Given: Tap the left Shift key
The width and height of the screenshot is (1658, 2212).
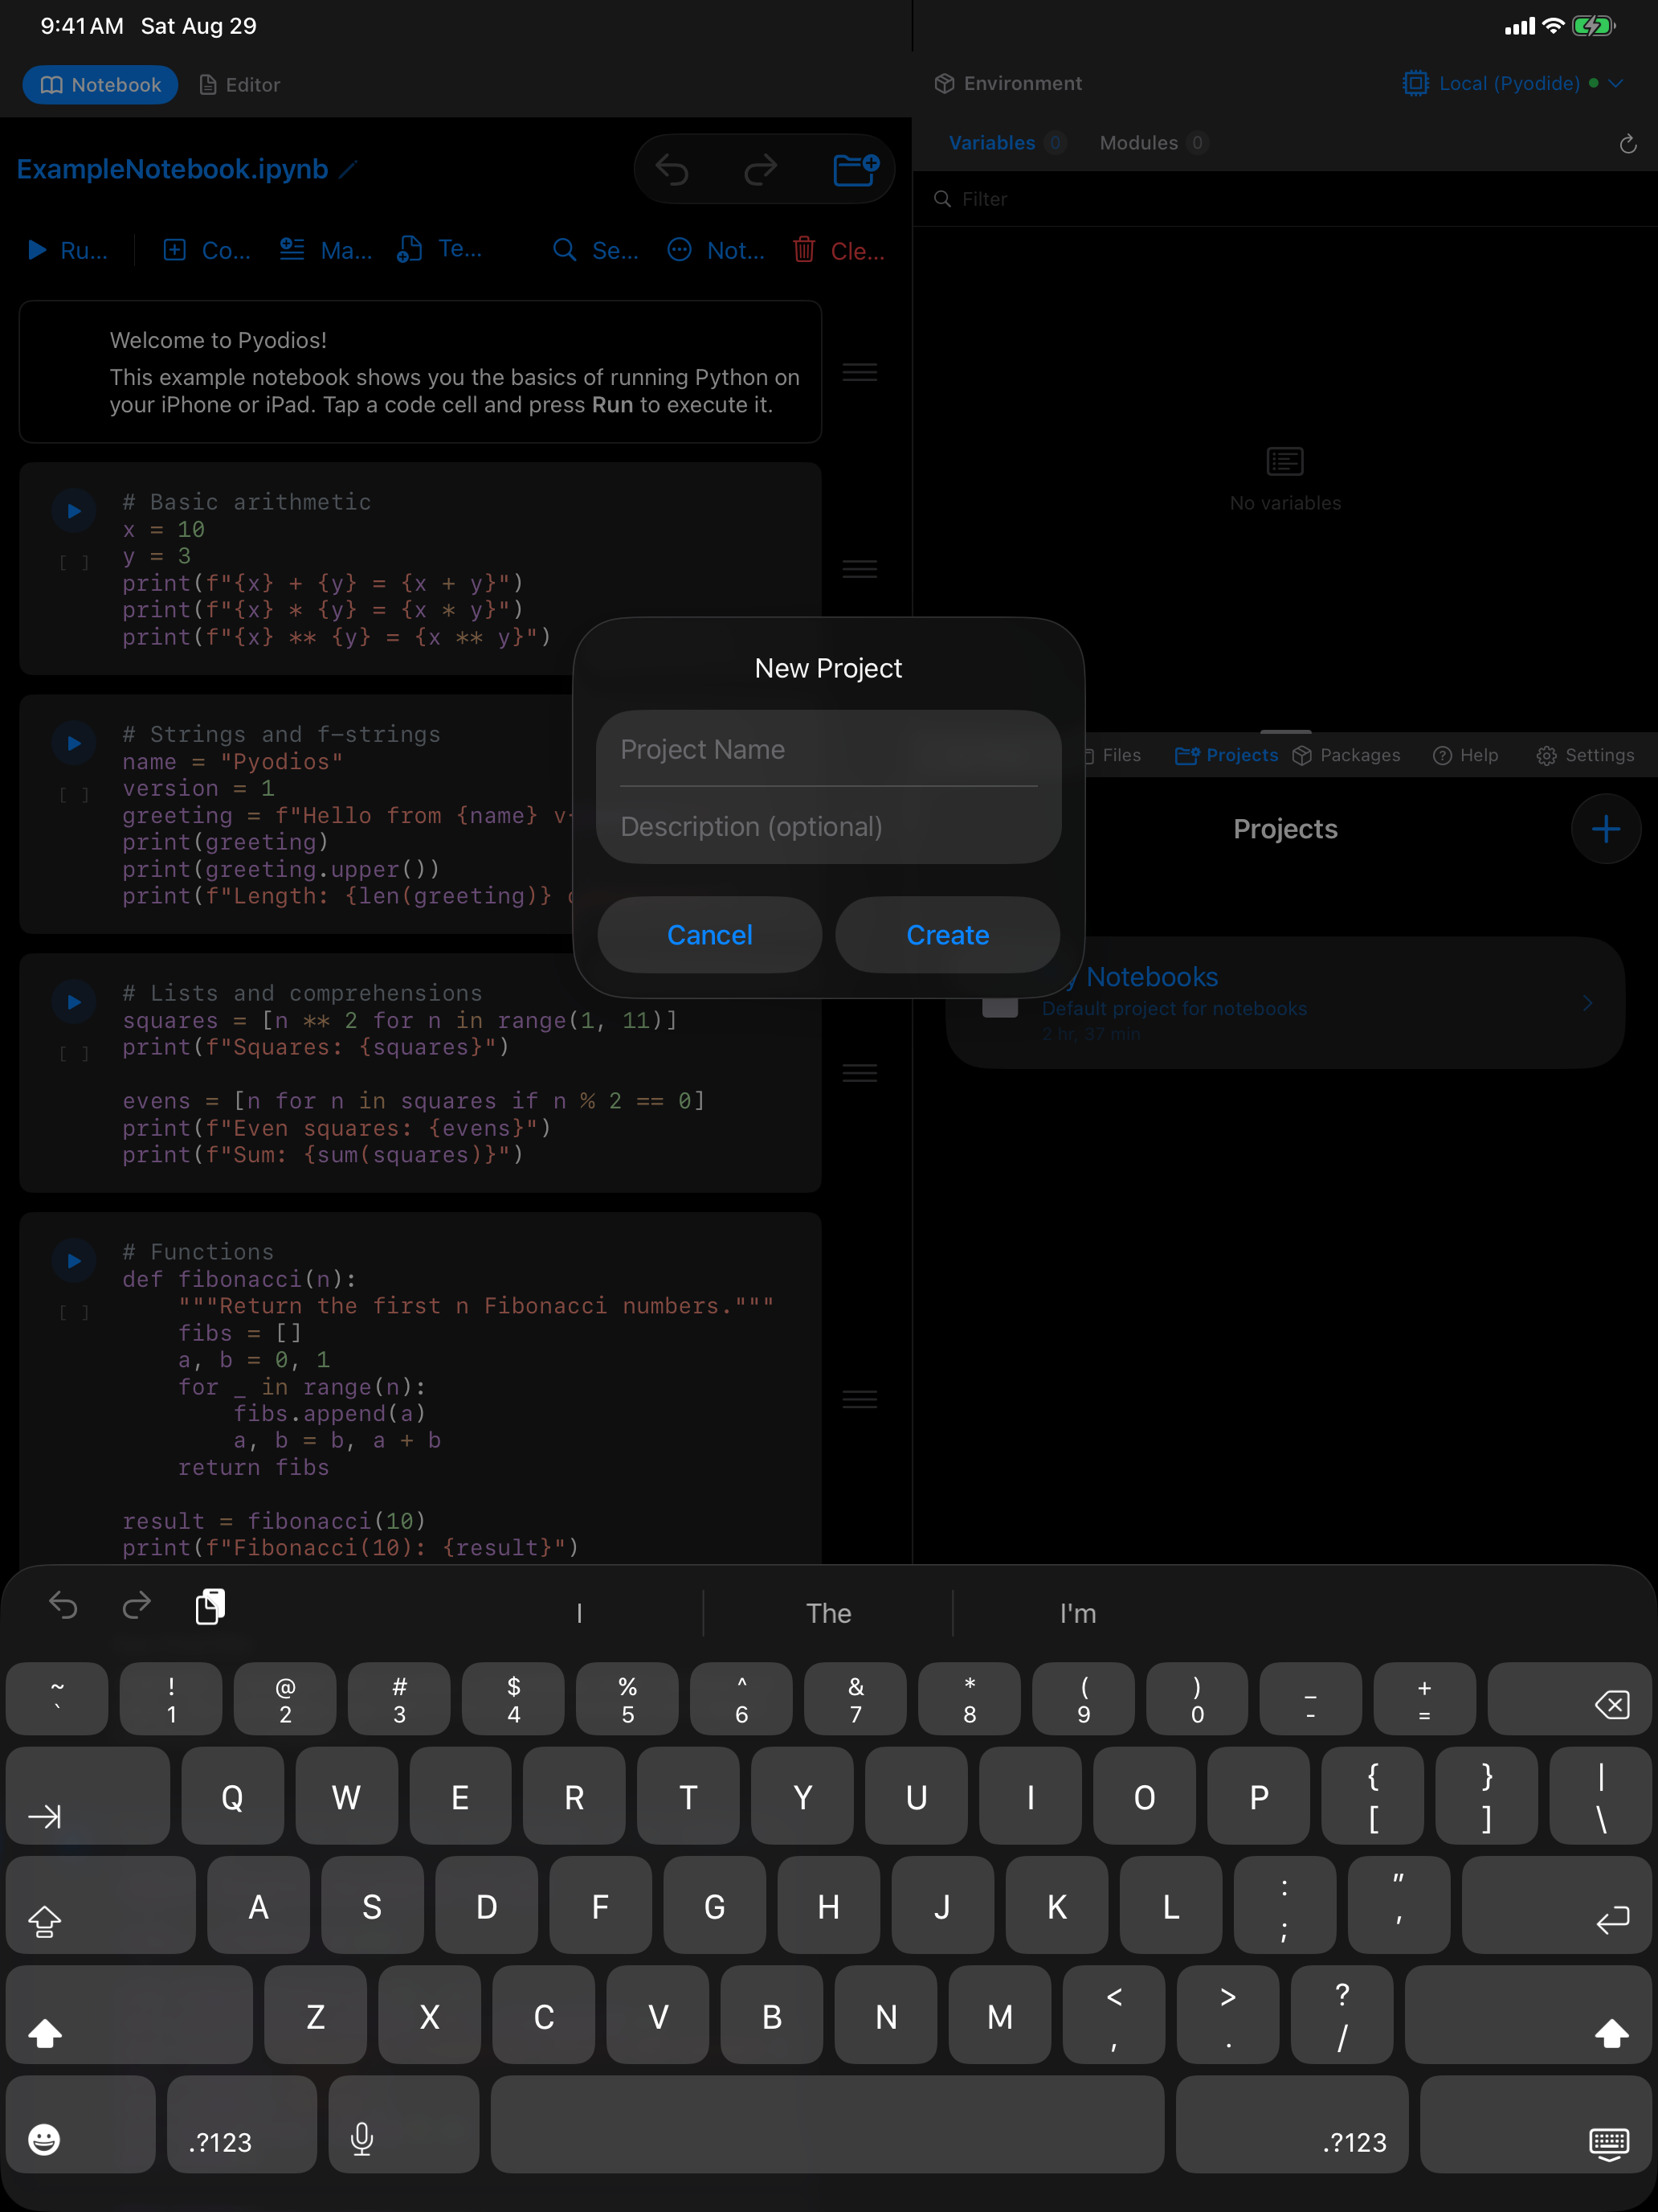Looking at the screenshot, I should pyautogui.click(x=129, y=2015).
